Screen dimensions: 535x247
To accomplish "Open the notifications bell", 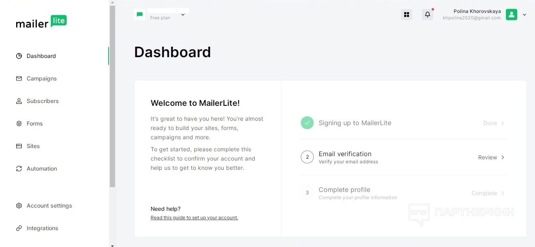I will pos(428,15).
